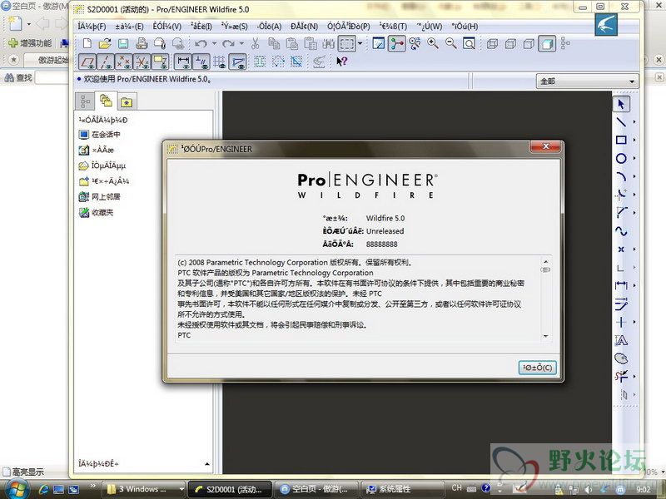This screenshot has height=499, width=666.
Task: Cut selection with scissors icon
Action: click(256, 43)
